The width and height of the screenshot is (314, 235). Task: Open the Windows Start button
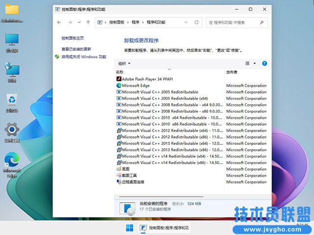point(130,228)
